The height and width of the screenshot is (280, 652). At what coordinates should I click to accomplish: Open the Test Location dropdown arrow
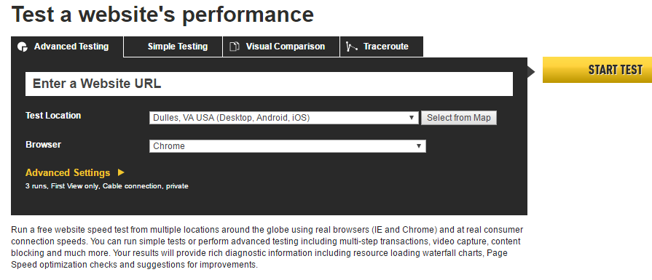(412, 118)
